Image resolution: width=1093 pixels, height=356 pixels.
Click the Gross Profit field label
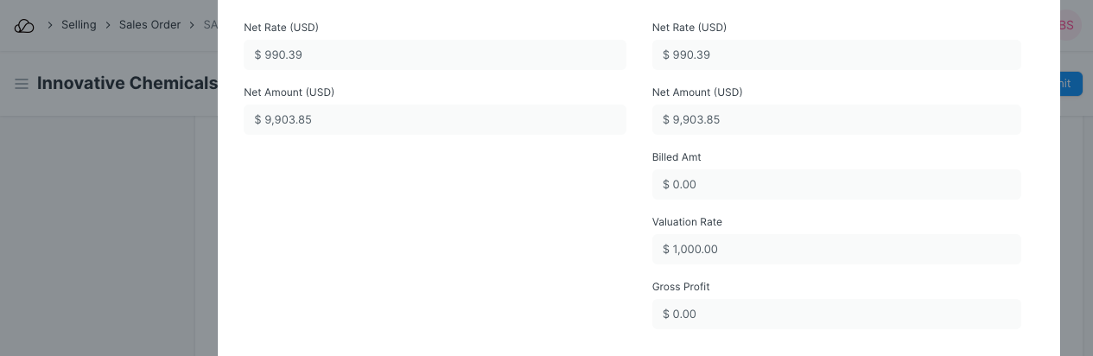[x=681, y=287]
